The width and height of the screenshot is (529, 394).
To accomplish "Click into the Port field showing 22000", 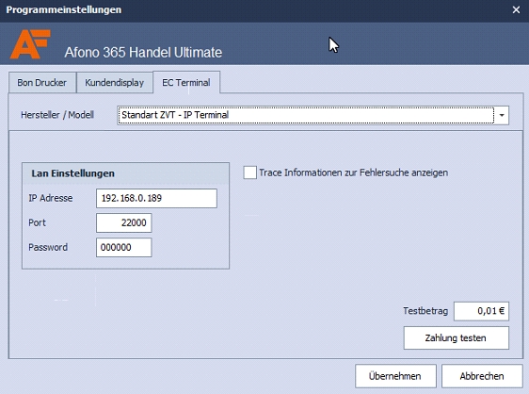I will pyautogui.click(x=124, y=223).
